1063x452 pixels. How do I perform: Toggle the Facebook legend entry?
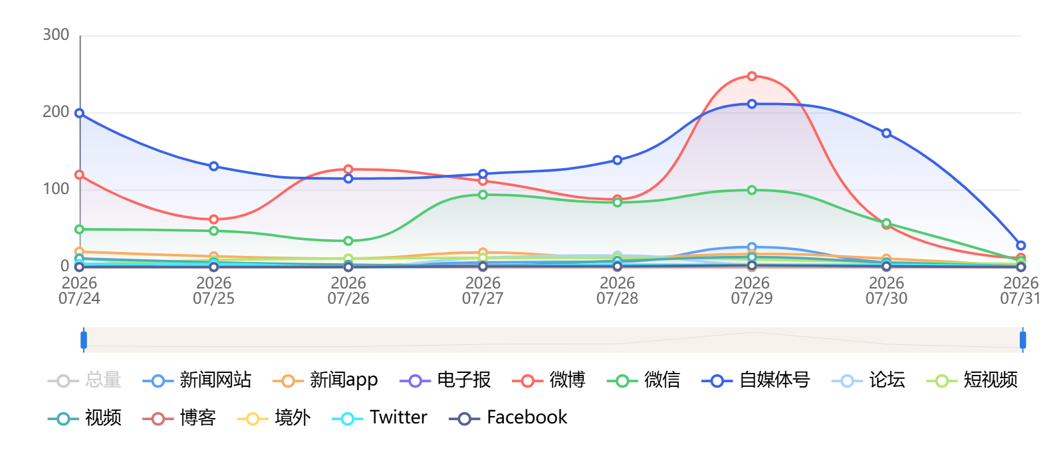[x=508, y=418]
